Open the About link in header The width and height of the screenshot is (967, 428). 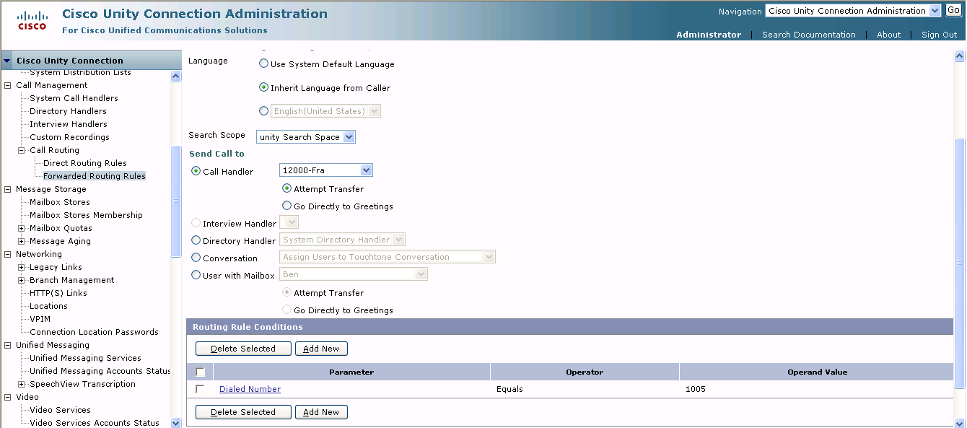pos(888,35)
